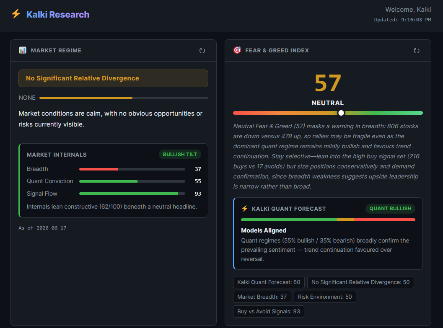
Task: Click the Signal Flow progress bar
Action: tap(132, 194)
